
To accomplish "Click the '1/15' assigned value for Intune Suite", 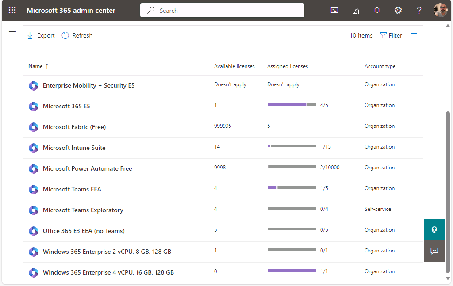I will 326,147.
